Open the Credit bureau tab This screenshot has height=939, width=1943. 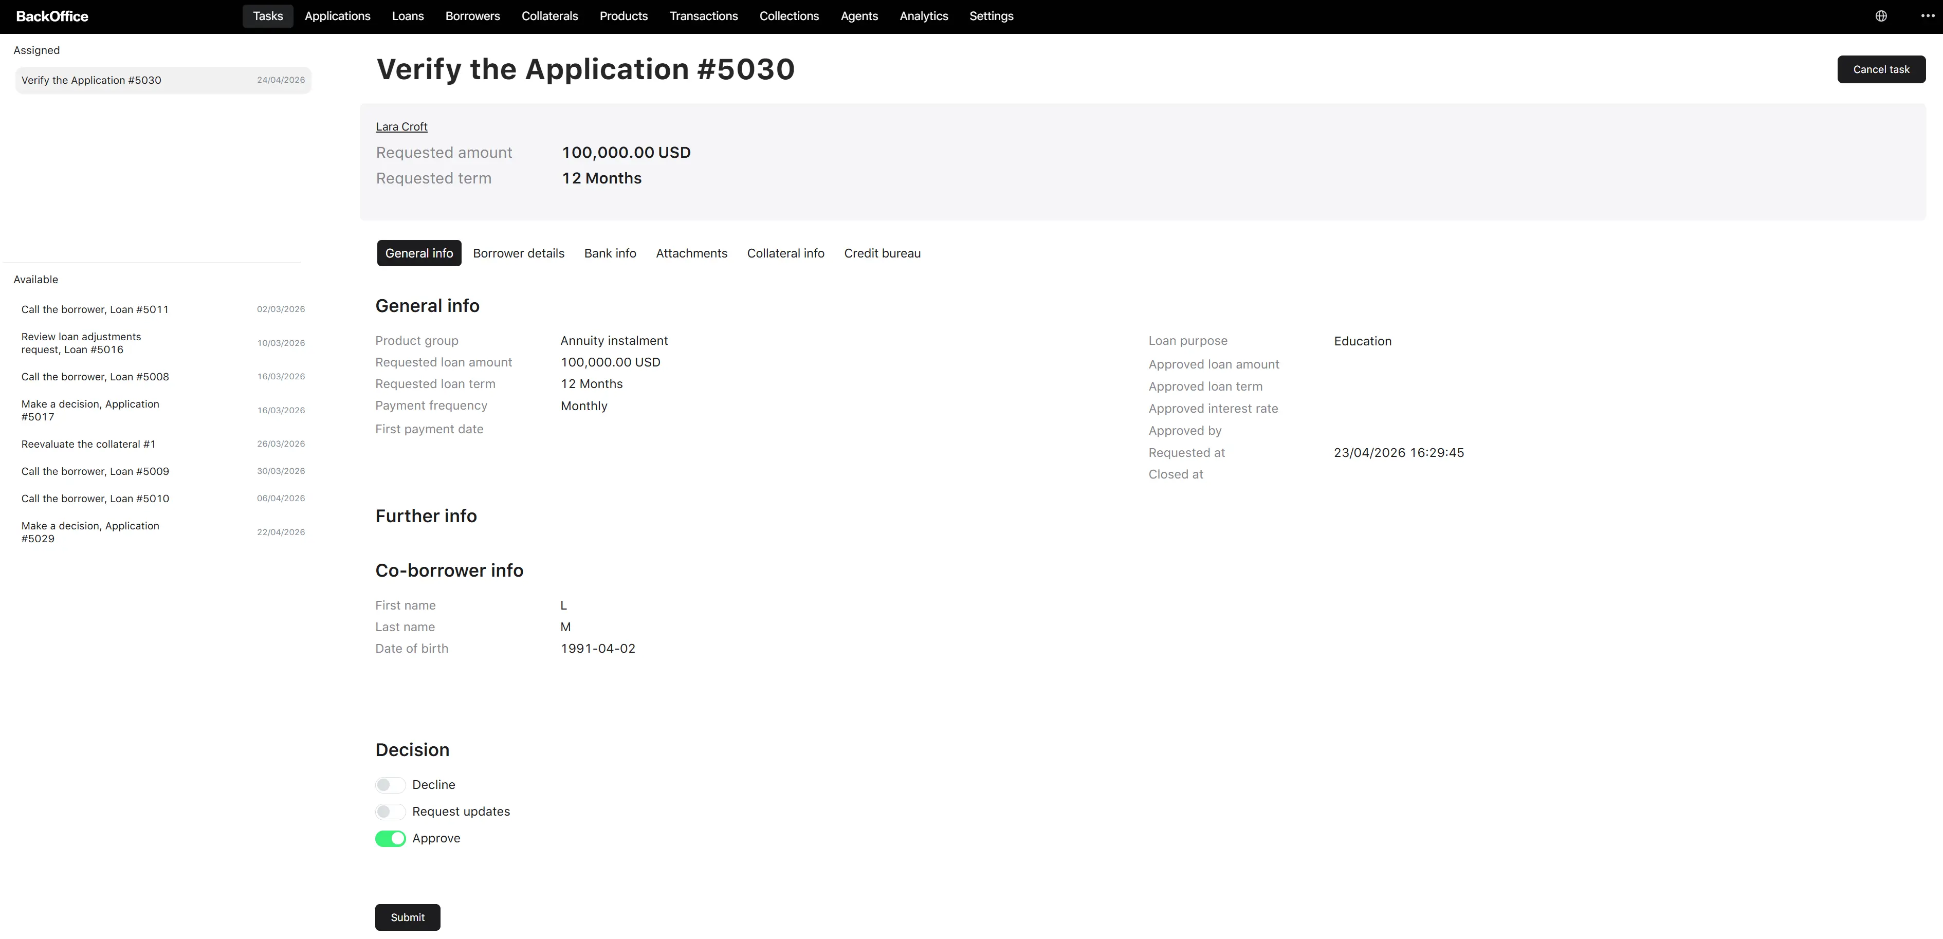coord(882,253)
